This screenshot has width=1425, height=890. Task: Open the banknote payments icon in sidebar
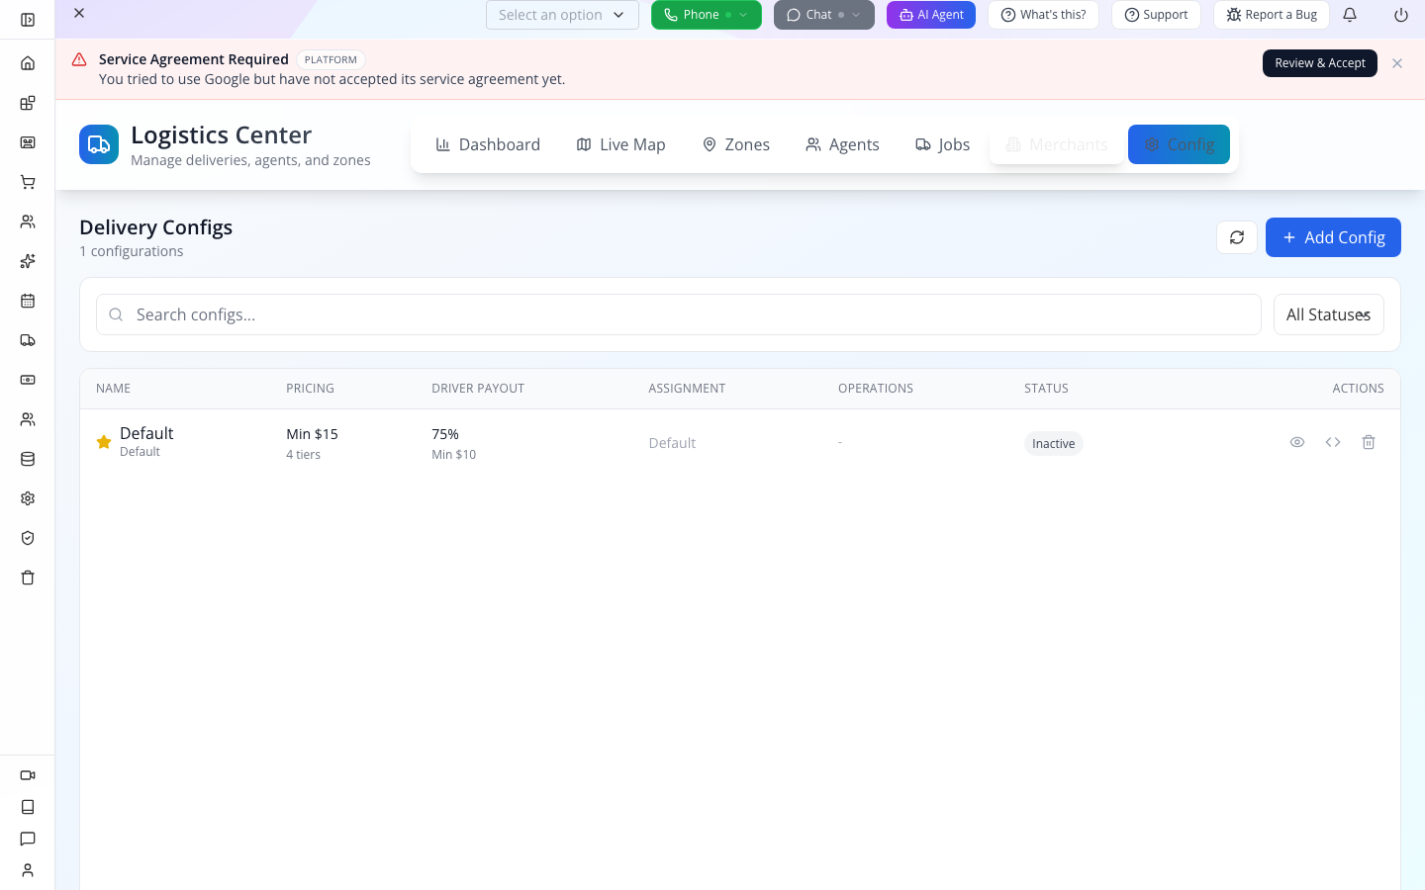[x=28, y=380]
